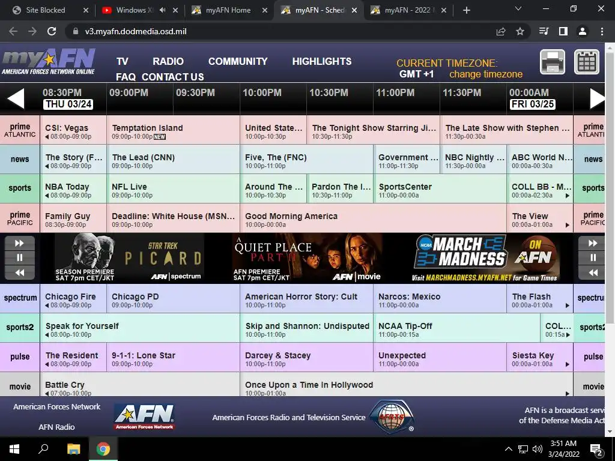Fast-forward the left banner carousel
This screenshot has width=615, height=461.
pos(20,243)
